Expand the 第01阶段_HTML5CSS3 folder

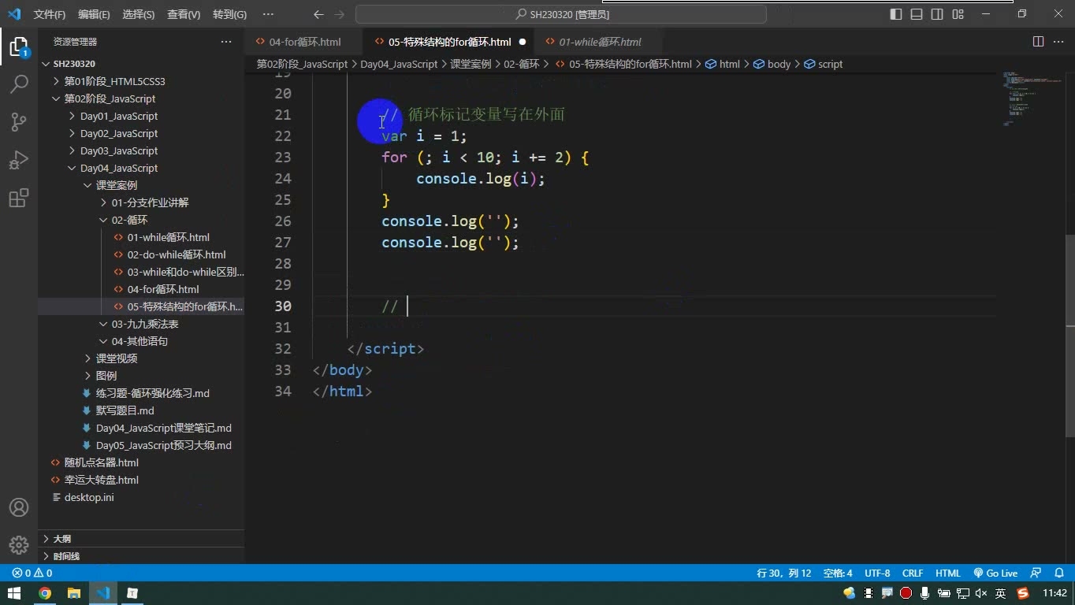coord(114,81)
